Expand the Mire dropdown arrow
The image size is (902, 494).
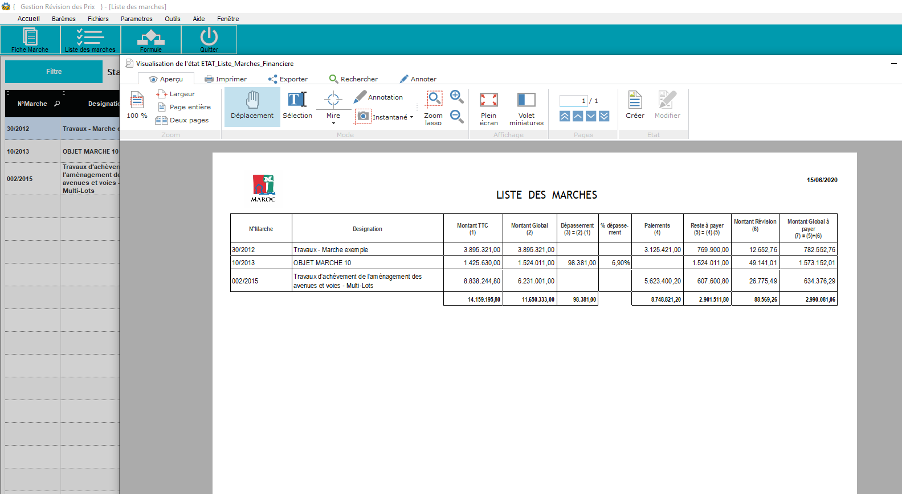tap(333, 123)
